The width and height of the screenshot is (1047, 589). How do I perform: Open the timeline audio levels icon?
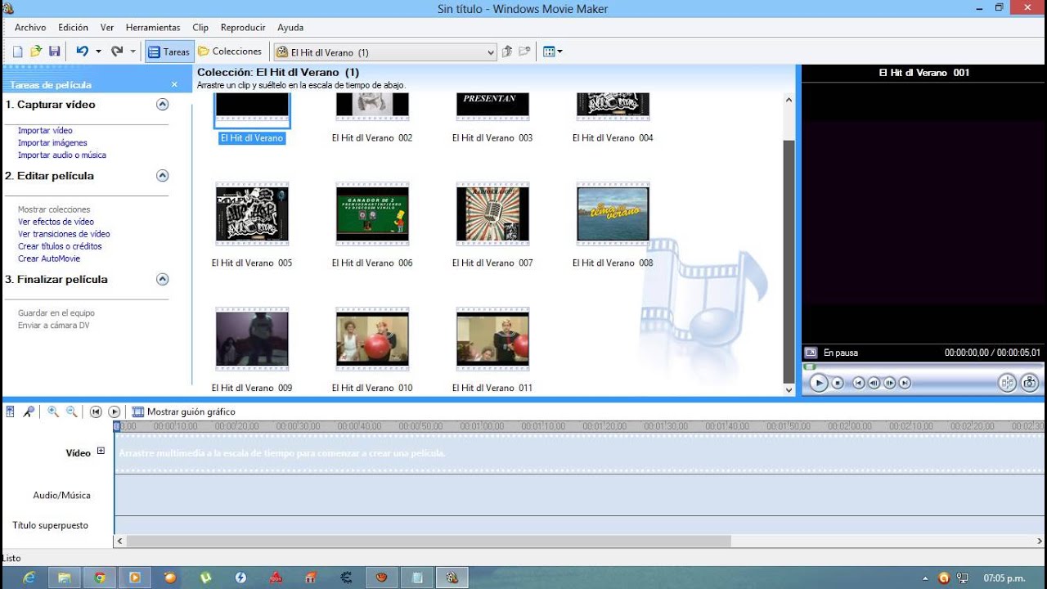tap(11, 411)
